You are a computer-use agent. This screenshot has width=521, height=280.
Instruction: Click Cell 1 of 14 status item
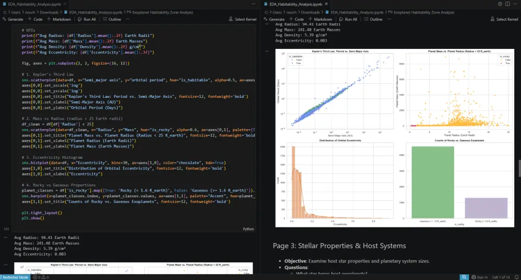501,277
